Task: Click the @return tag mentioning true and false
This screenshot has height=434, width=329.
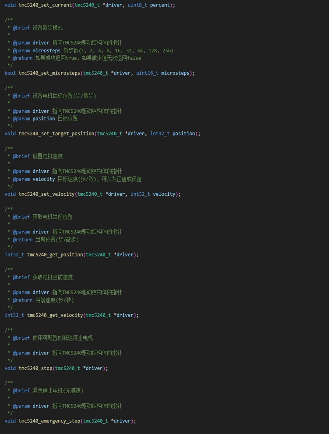Action: coord(23,58)
